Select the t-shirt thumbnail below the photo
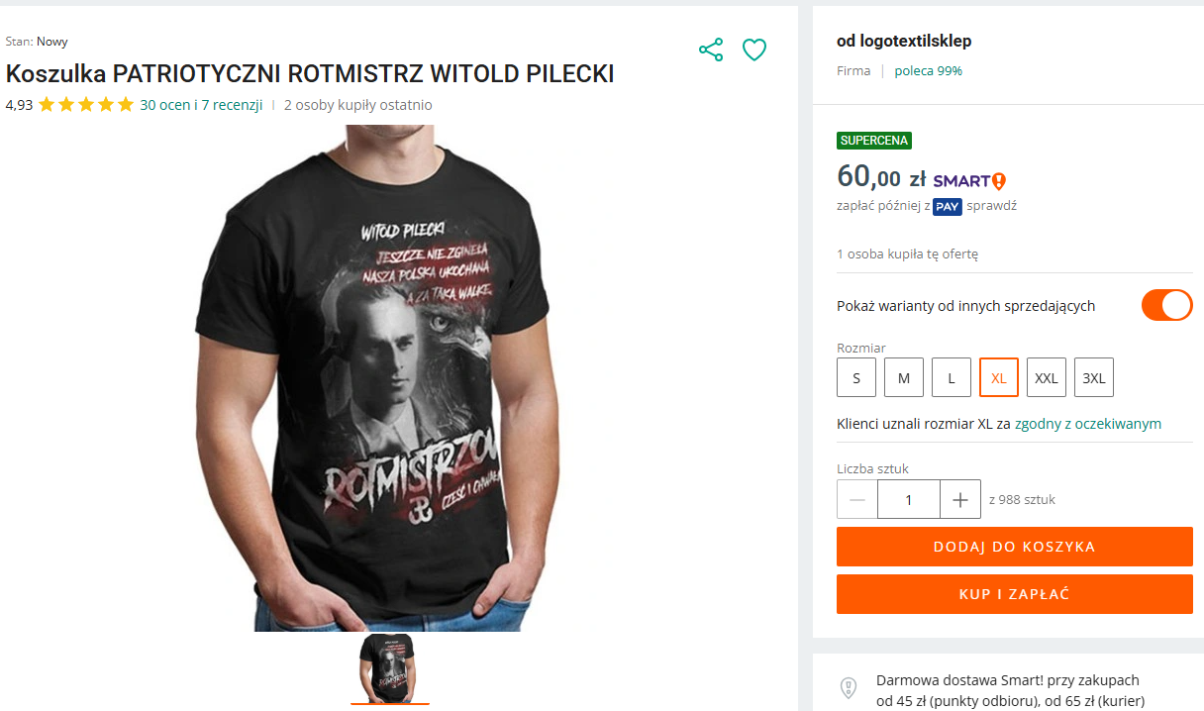This screenshot has height=711, width=1204. (x=389, y=668)
